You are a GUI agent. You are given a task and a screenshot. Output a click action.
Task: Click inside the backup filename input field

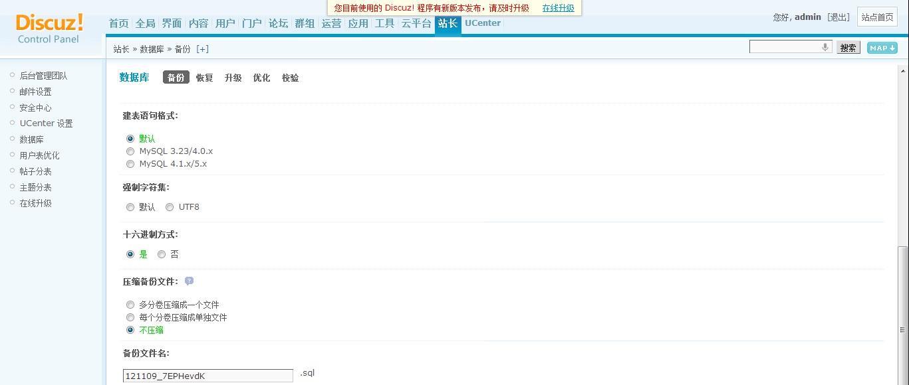(x=207, y=375)
